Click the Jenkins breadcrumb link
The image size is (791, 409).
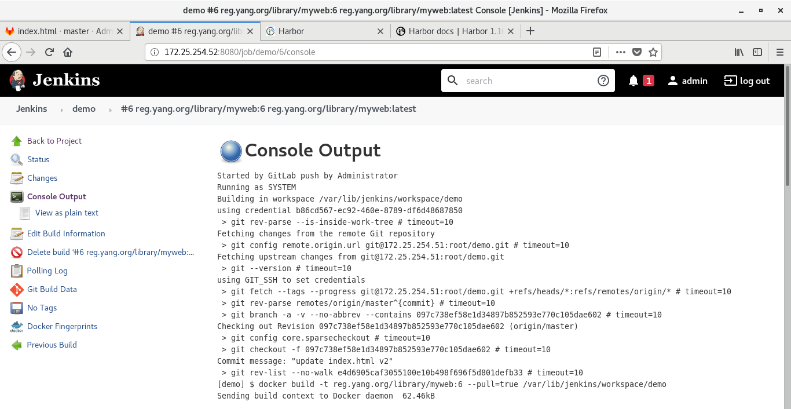[x=32, y=109]
